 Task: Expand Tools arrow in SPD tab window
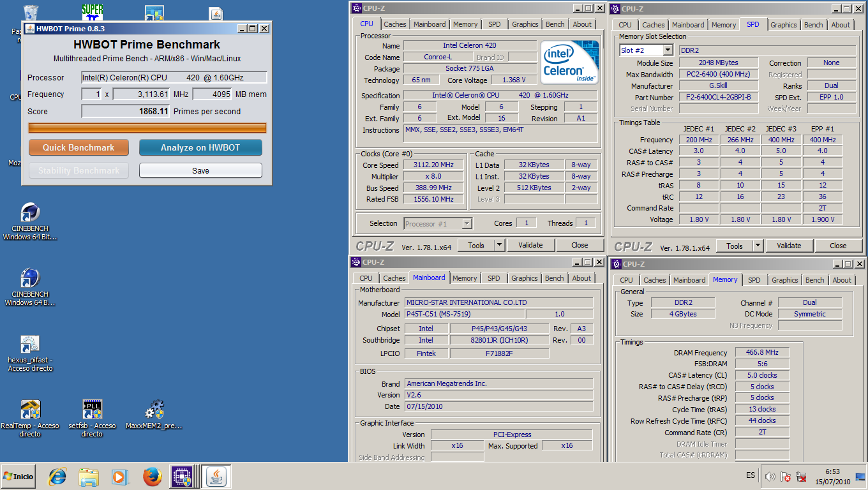(758, 246)
